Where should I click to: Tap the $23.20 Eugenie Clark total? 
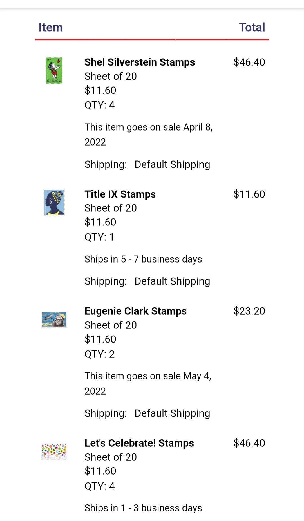pos(249,311)
